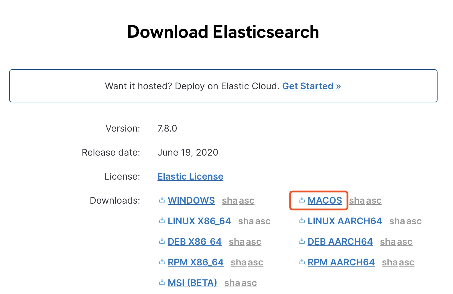Click the download icon beside LINUX AARCH64
This screenshot has height=294, width=453.
point(302,221)
